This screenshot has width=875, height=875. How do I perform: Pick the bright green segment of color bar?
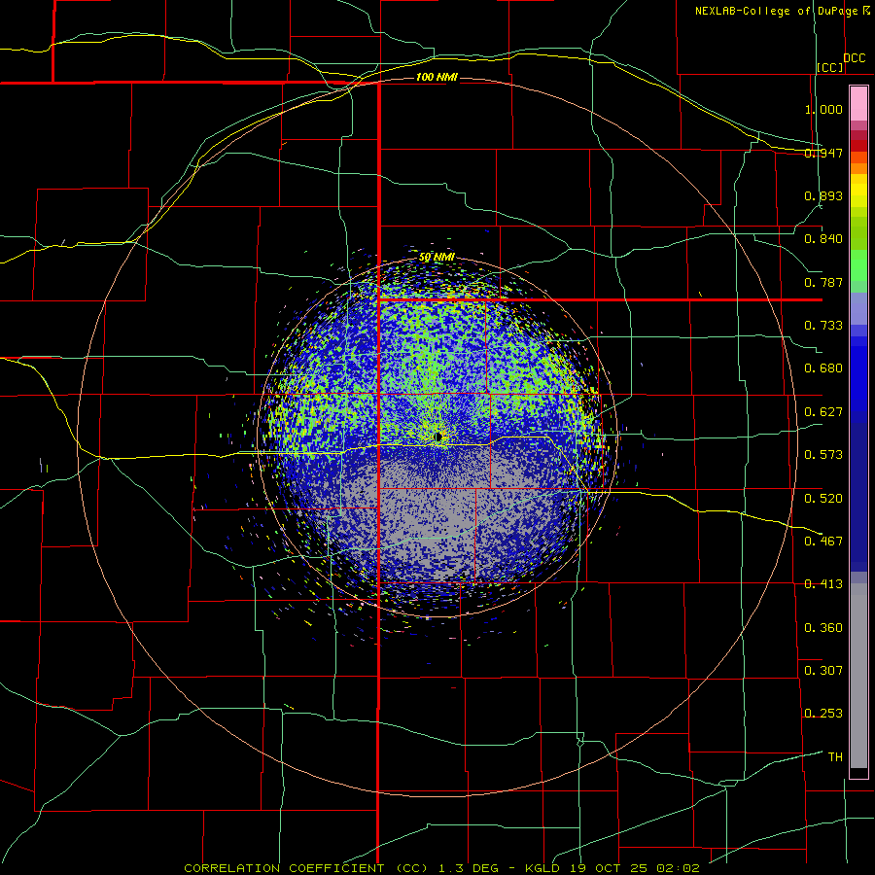point(858,265)
